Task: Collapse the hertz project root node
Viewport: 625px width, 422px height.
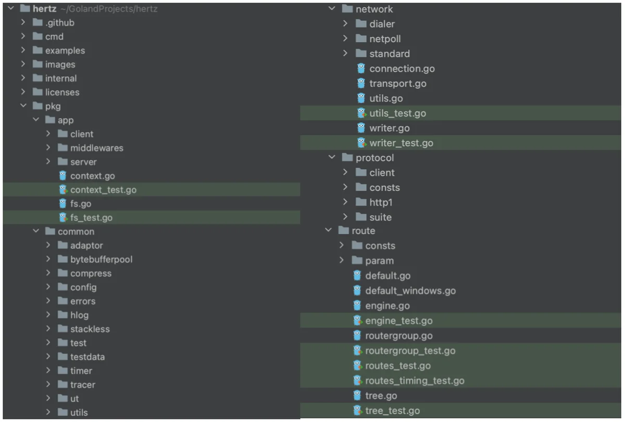Action: [10, 9]
